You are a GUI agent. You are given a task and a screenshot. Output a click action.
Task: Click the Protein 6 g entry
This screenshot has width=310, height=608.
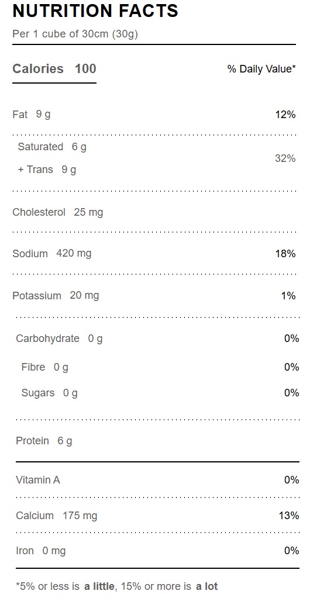(x=44, y=441)
